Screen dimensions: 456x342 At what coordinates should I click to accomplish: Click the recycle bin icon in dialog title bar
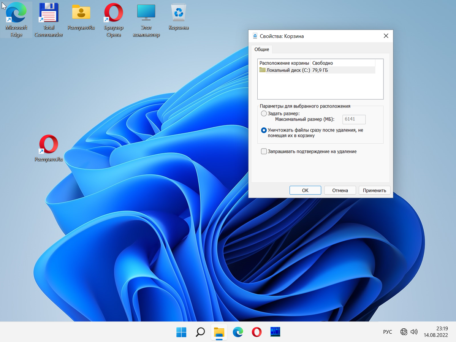click(x=255, y=36)
